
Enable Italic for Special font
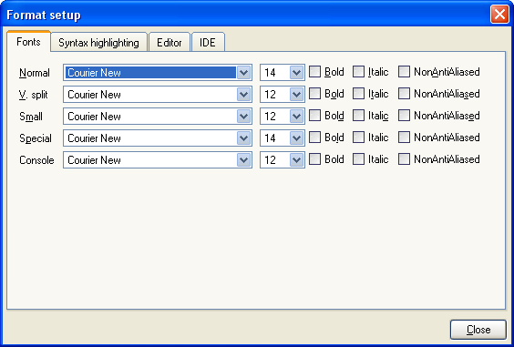point(358,138)
